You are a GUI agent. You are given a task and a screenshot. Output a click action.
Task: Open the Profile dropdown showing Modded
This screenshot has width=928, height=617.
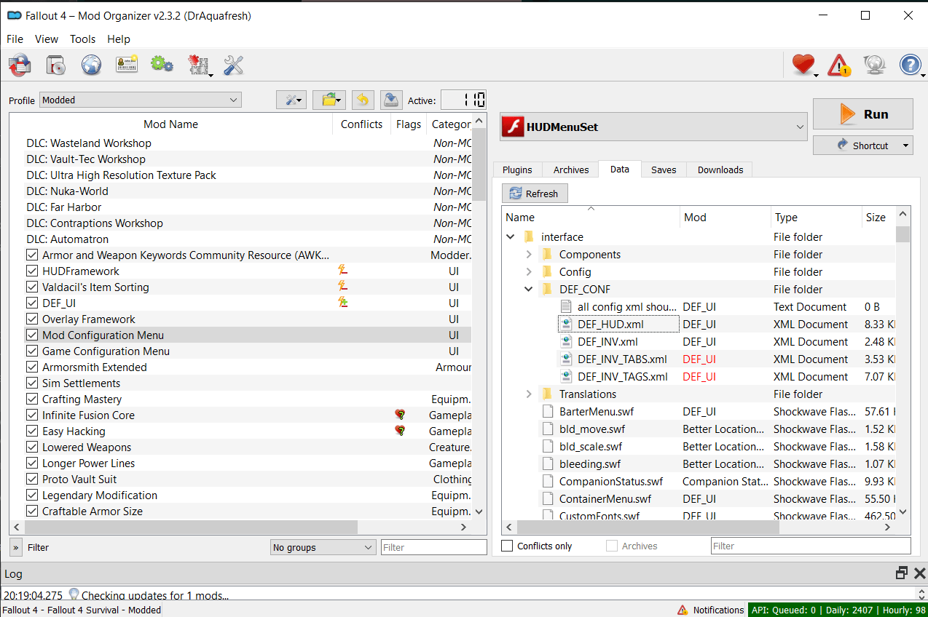point(141,100)
